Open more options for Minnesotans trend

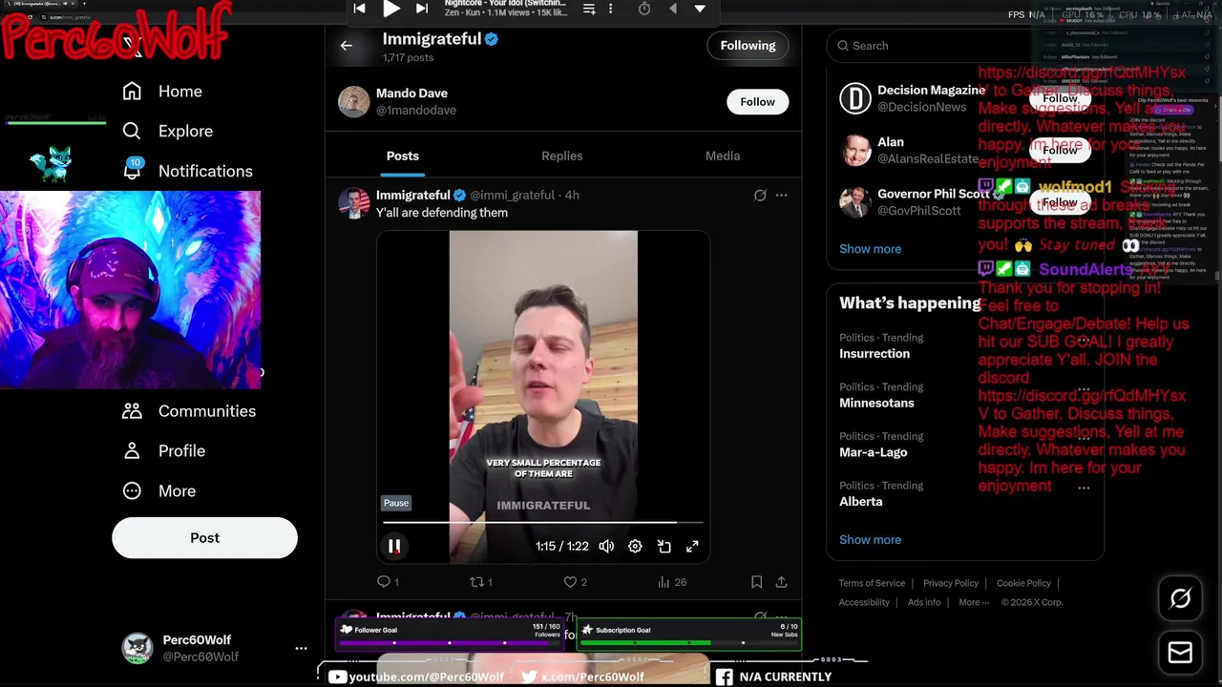click(1084, 389)
